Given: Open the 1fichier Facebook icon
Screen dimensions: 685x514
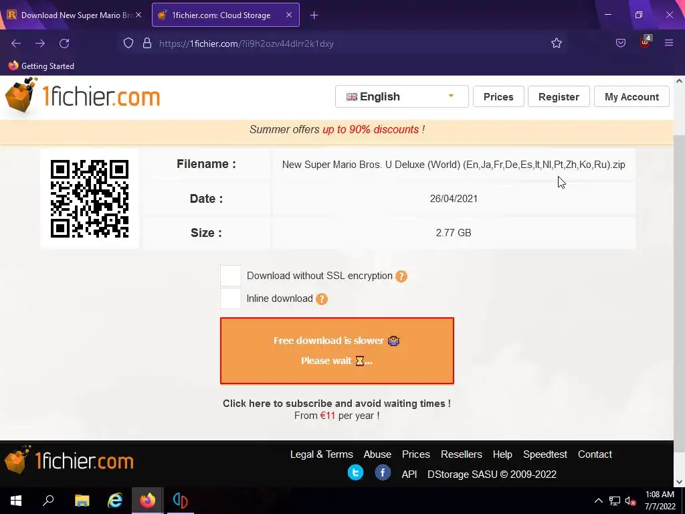Looking at the screenshot, I should point(383,473).
